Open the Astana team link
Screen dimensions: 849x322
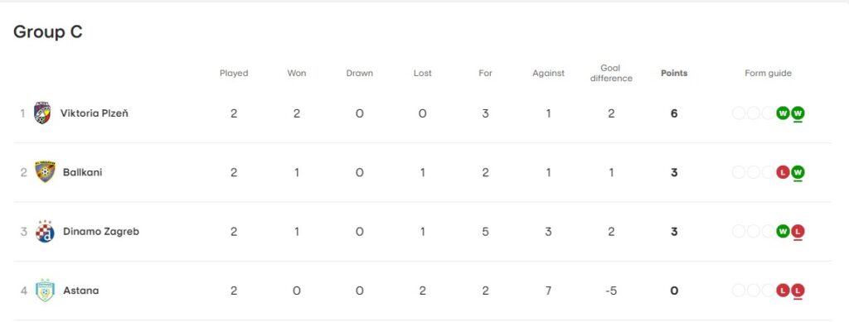[81, 291]
